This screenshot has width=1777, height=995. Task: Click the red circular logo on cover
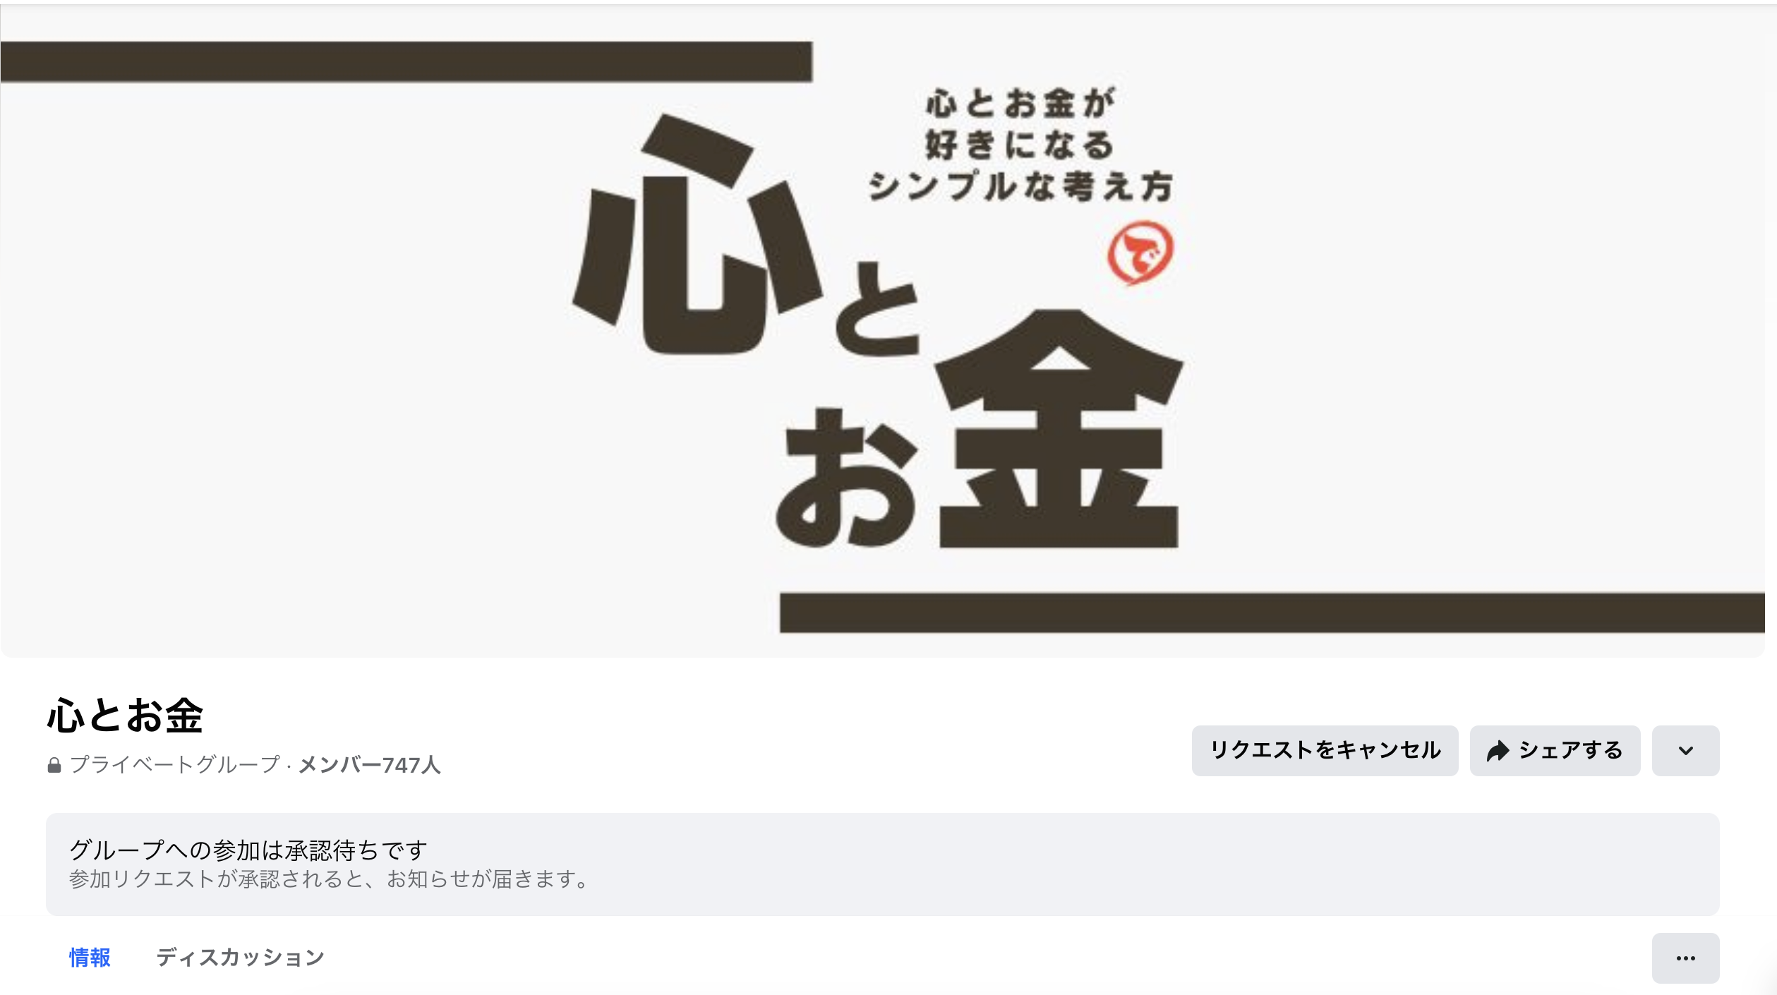coord(1139,253)
